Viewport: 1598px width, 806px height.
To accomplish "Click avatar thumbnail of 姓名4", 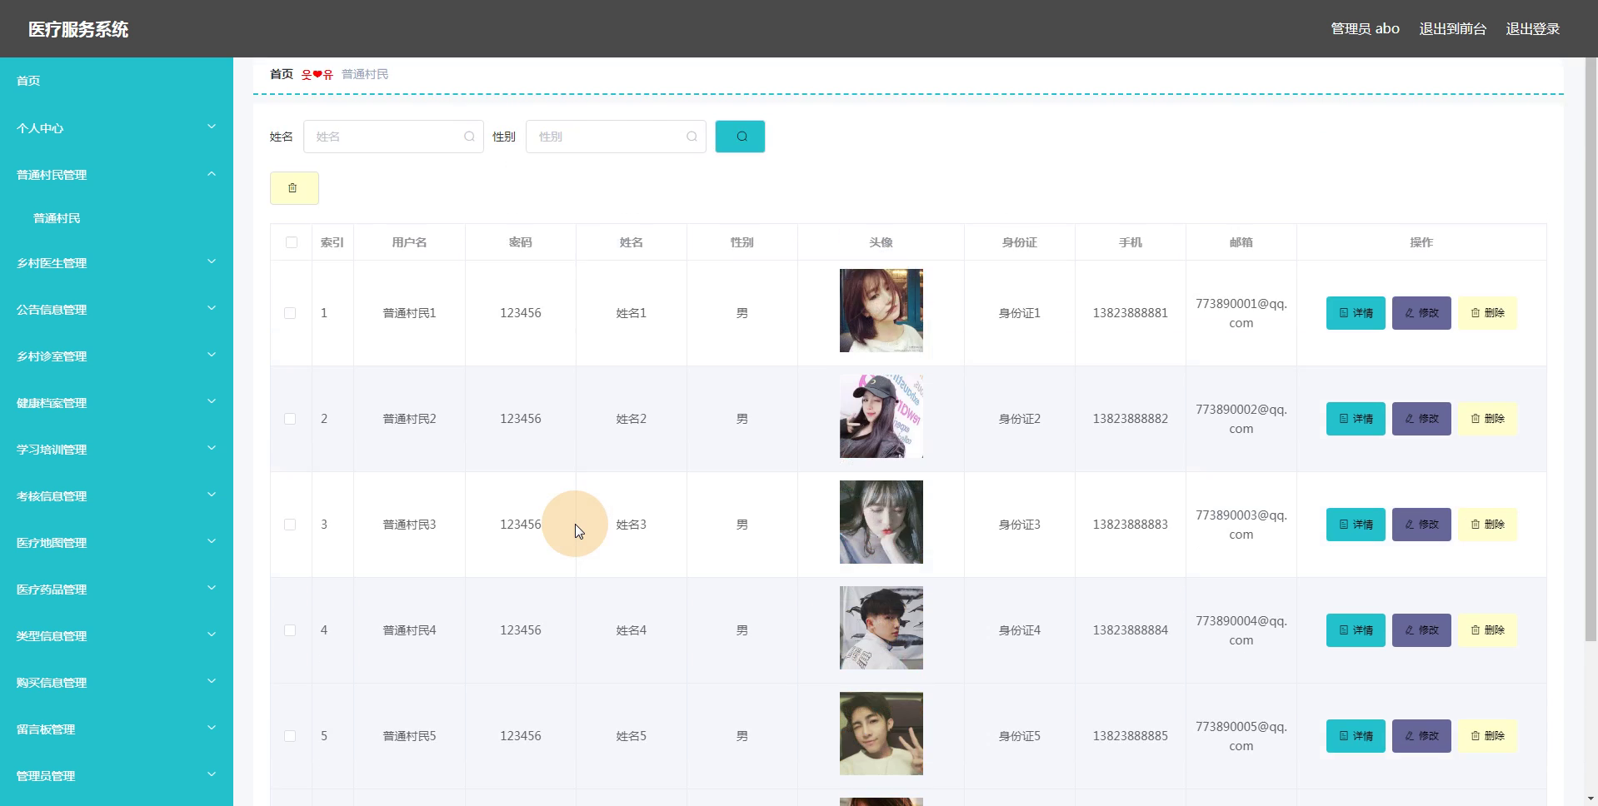I will tap(881, 628).
